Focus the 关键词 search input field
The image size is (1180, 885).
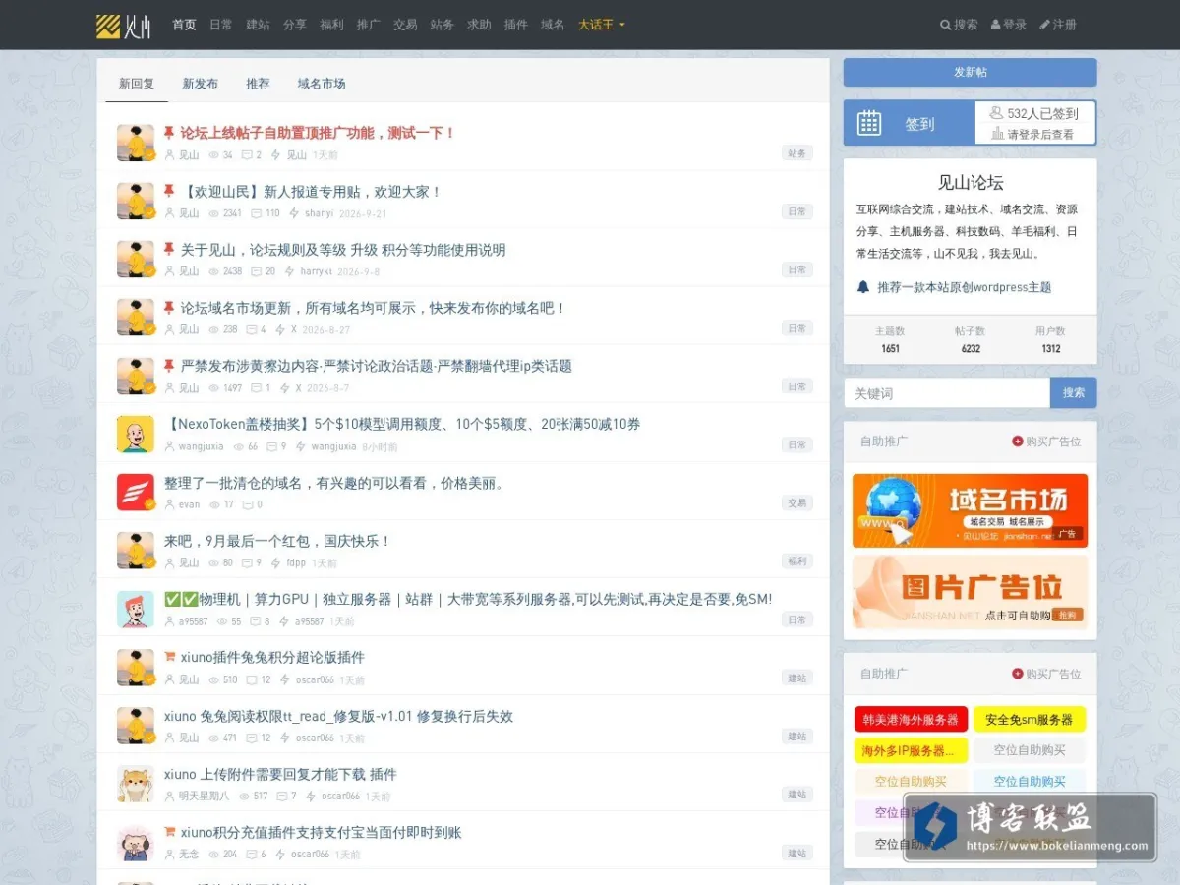pyautogui.click(x=947, y=393)
